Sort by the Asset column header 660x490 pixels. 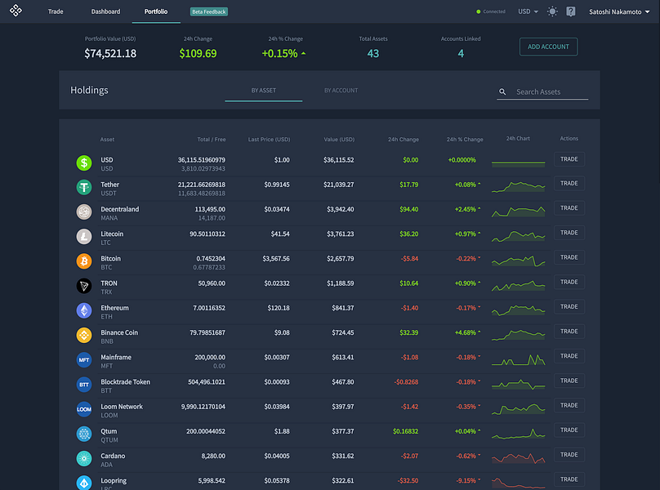point(107,140)
